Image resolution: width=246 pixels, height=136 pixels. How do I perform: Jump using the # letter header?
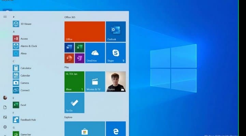(14, 17)
